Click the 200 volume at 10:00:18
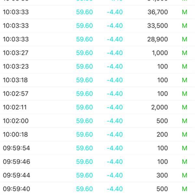 (x=162, y=135)
